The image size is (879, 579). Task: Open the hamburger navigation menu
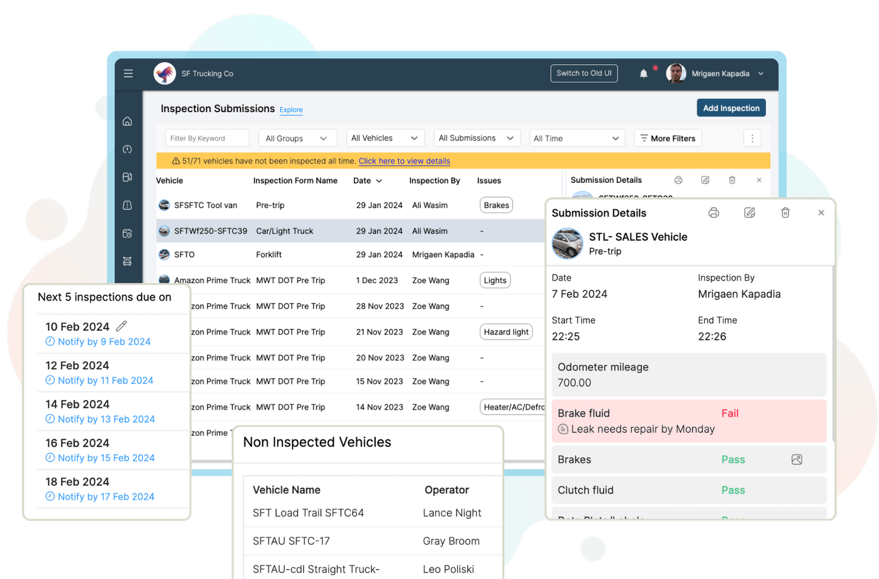point(128,73)
